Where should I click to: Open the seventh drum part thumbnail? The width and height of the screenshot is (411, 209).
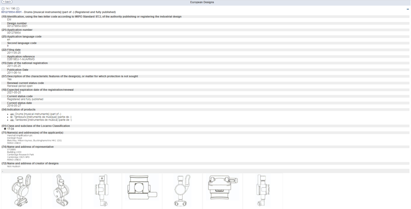(263, 191)
